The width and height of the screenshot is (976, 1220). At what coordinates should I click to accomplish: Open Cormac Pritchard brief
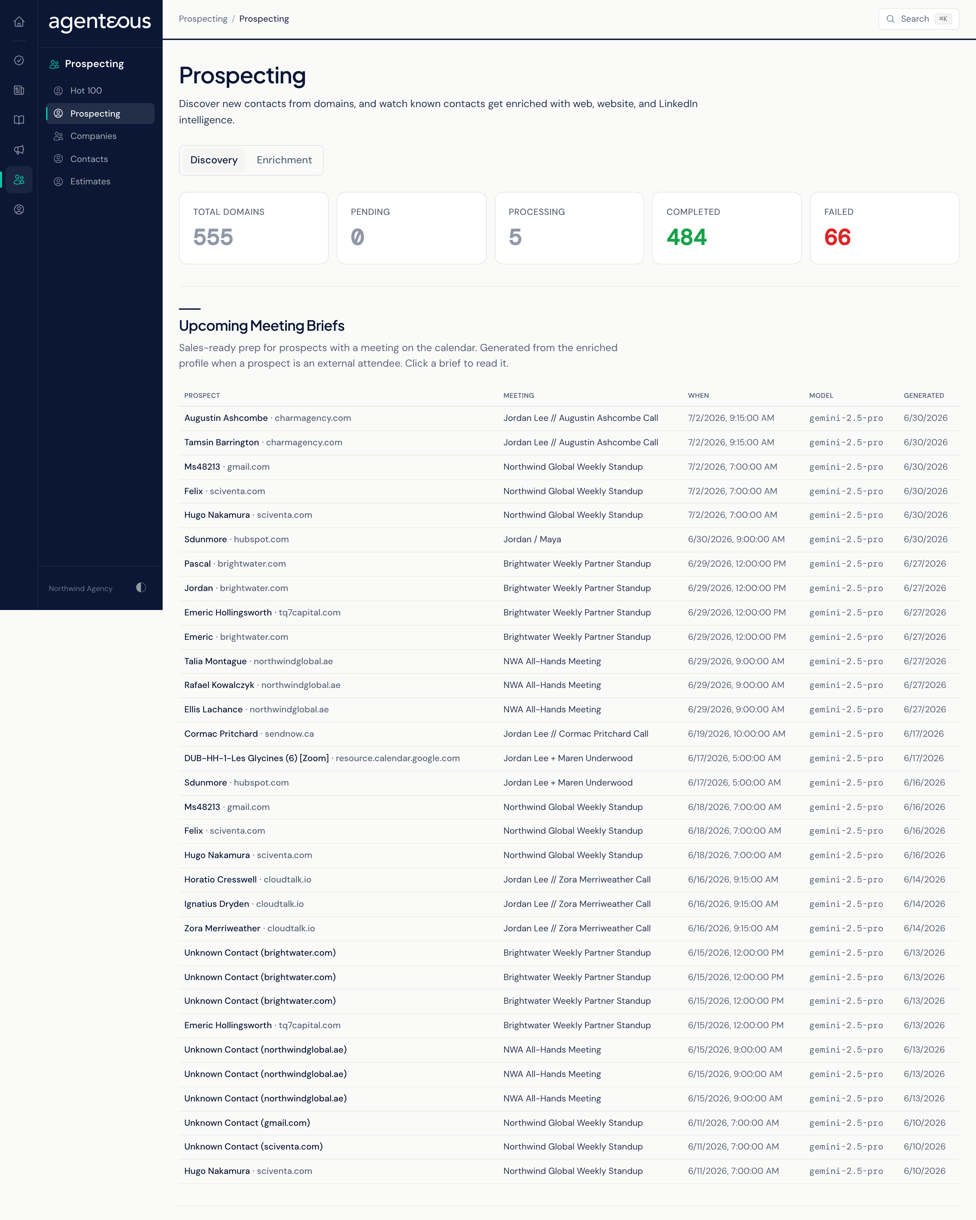click(569, 734)
